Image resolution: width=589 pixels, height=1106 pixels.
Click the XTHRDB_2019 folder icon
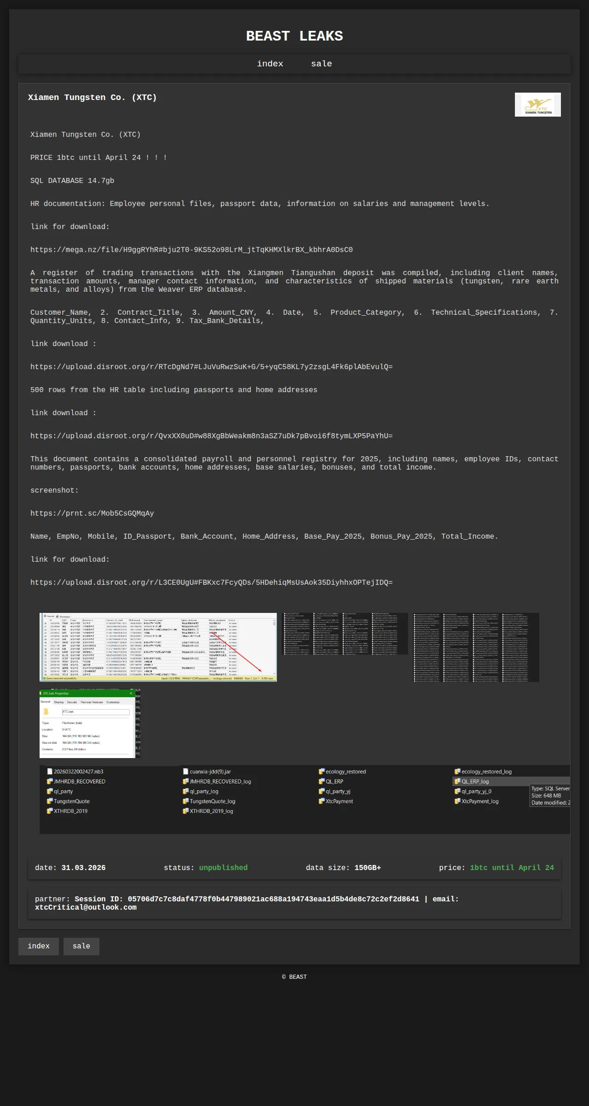tap(50, 811)
